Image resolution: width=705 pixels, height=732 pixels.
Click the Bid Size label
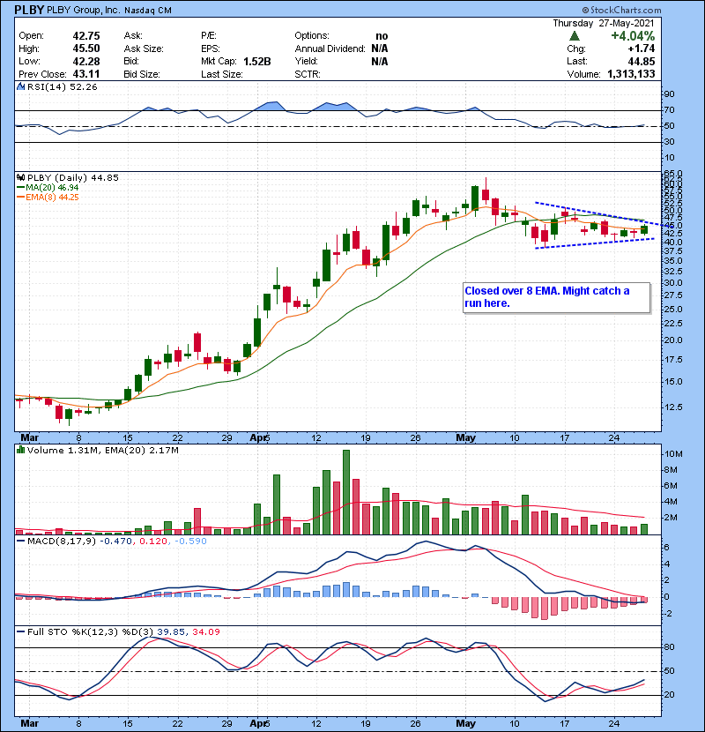point(142,74)
